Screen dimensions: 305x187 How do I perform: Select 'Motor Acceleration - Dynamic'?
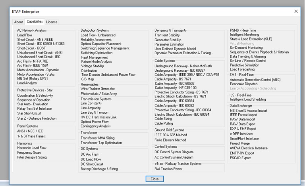[38, 70]
